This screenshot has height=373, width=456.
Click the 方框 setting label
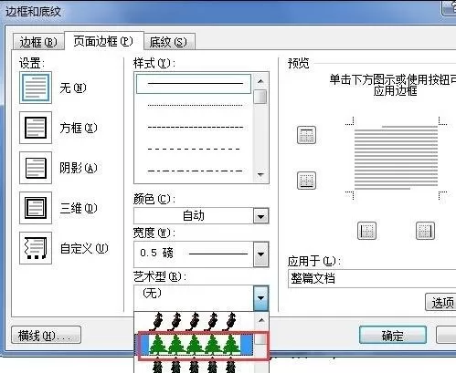coord(79,128)
